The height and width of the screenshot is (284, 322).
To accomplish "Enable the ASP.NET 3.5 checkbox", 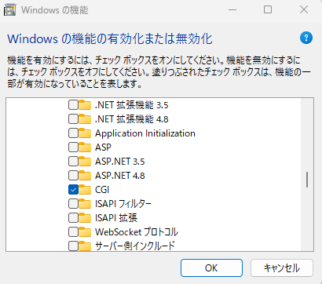I will coord(73,162).
